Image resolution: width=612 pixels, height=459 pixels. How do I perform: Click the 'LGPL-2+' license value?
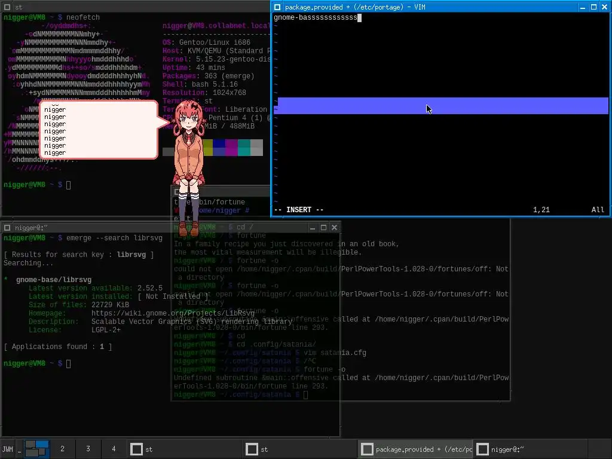pyautogui.click(x=106, y=330)
